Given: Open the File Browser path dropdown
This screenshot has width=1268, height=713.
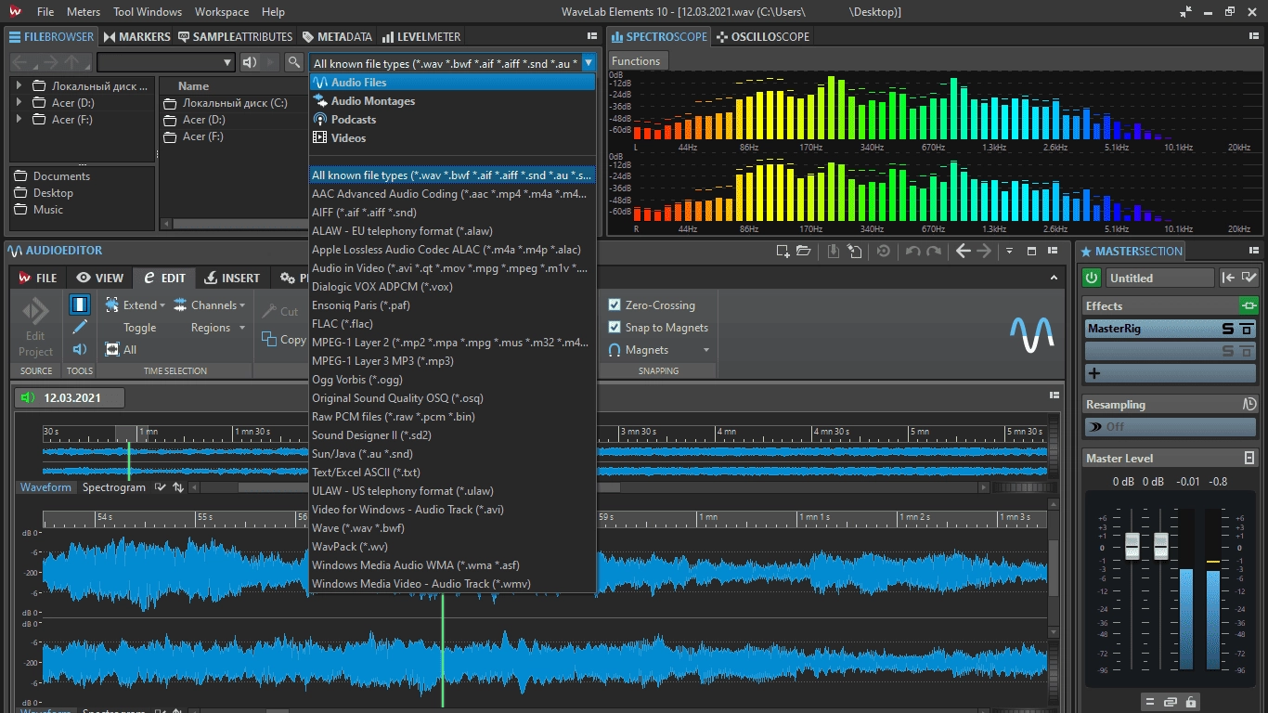Looking at the screenshot, I should click(x=227, y=62).
